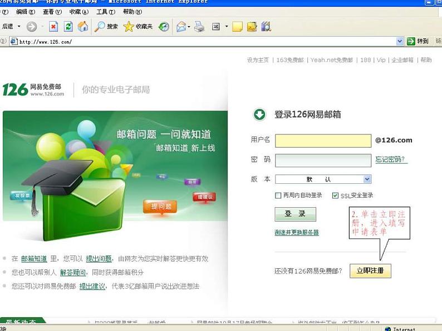The image size is (442, 331).
Task: Open the Vip mail link
Action: (381, 60)
